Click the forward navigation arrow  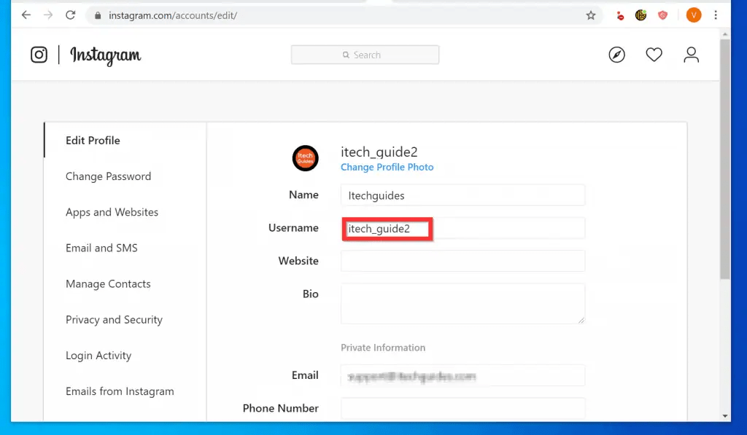pyautogui.click(x=48, y=15)
